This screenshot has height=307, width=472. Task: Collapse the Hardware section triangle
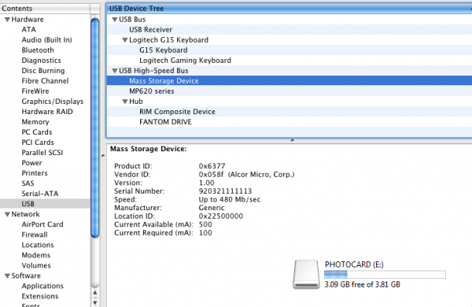7,20
